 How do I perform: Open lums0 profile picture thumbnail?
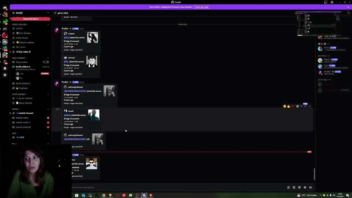point(94,115)
